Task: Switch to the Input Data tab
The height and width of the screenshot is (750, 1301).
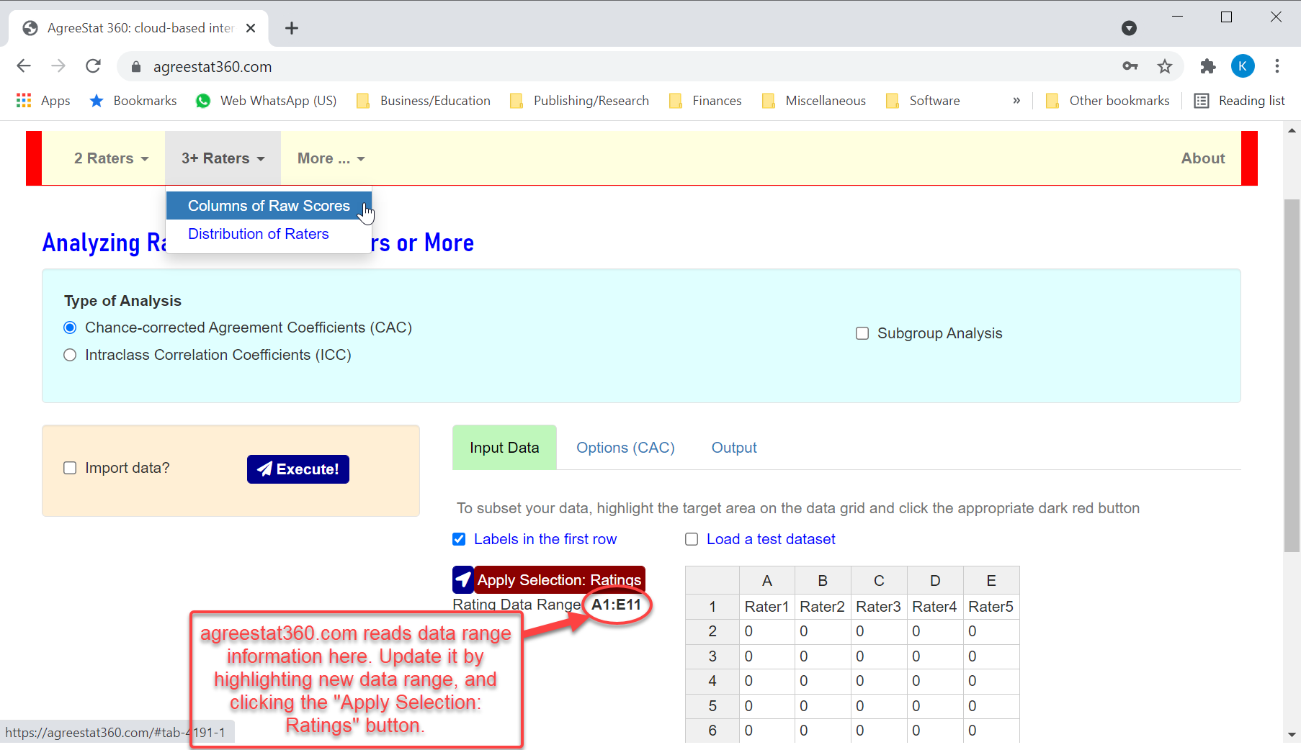Action: click(504, 448)
